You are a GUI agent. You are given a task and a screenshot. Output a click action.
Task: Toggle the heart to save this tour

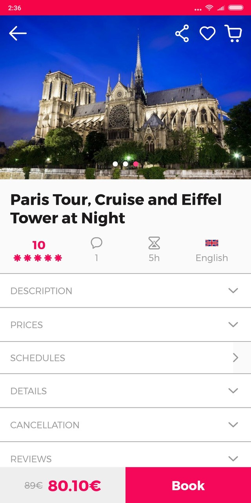(208, 33)
